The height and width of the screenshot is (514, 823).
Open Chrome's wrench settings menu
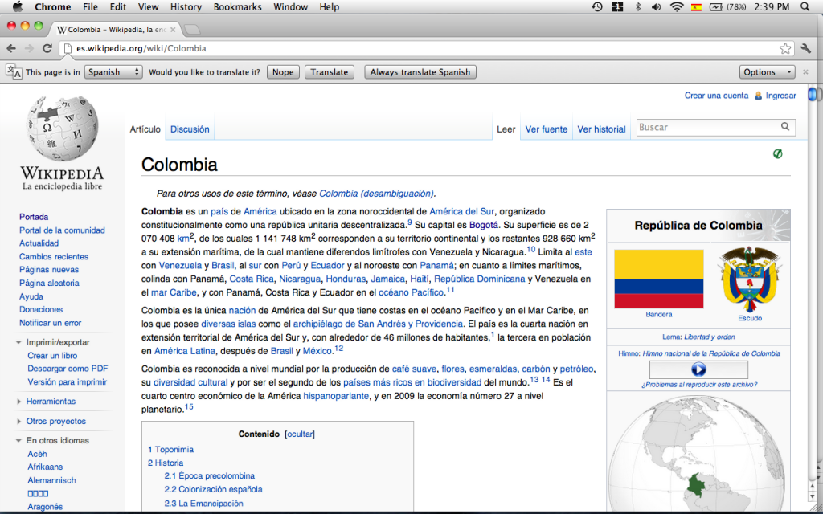coord(806,48)
